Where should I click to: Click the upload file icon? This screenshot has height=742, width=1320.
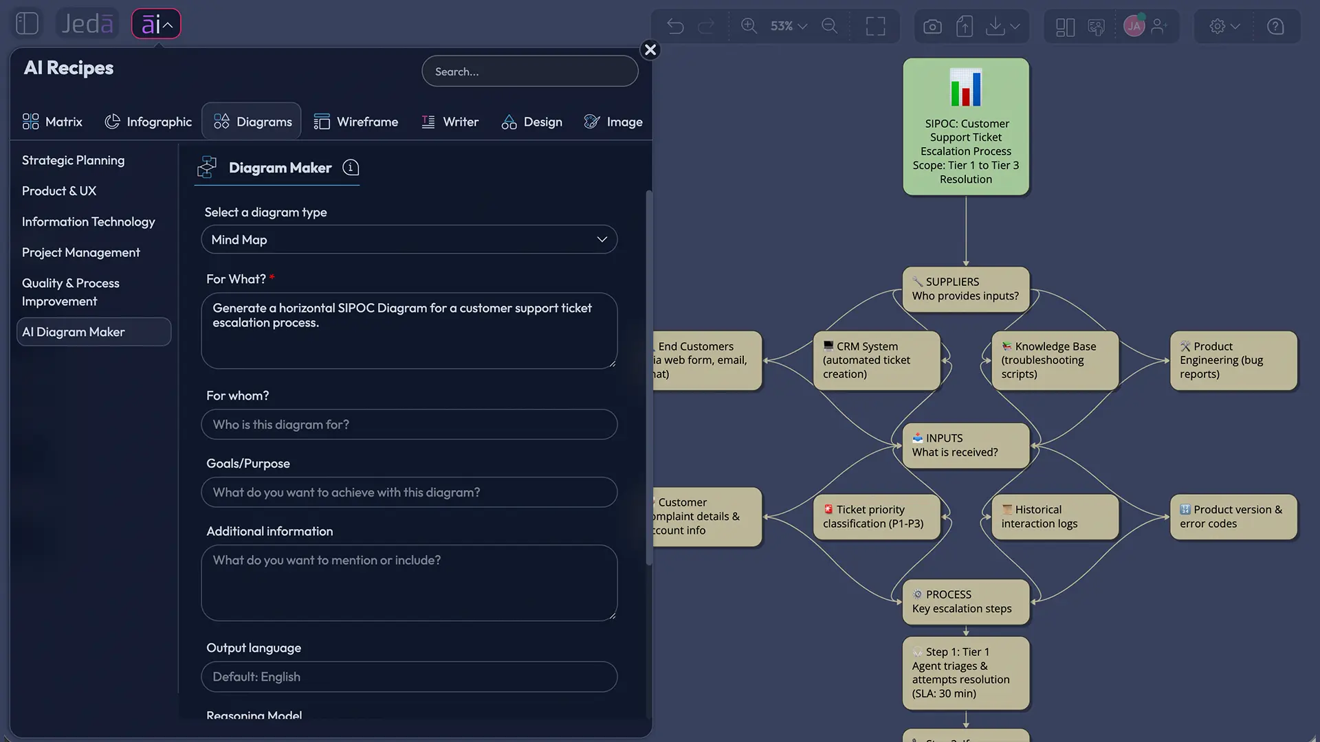(965, 26)
